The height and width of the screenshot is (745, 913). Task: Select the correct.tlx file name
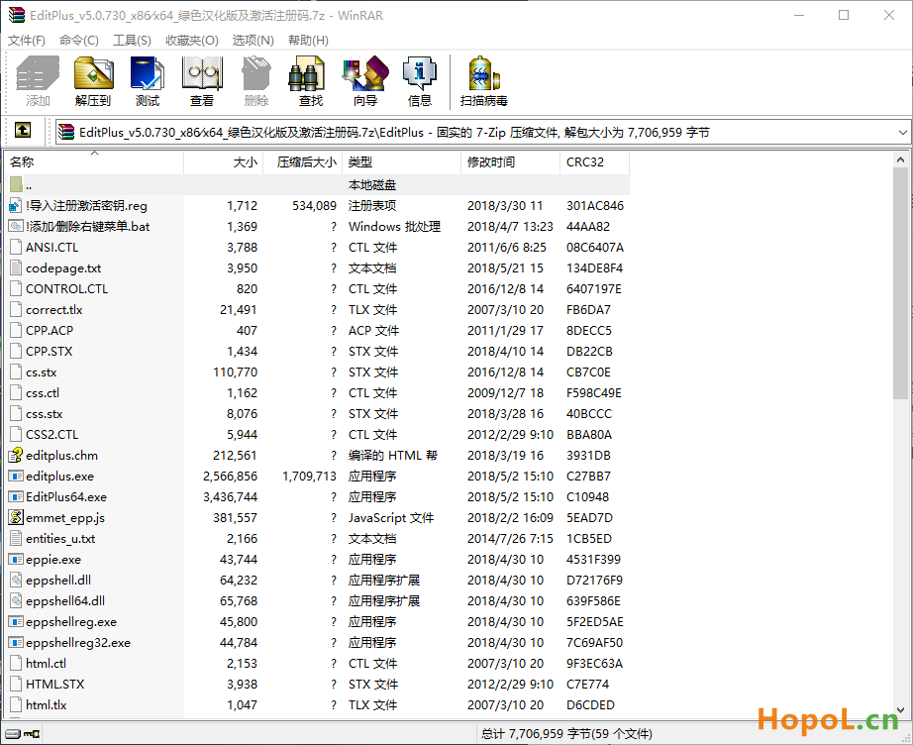tap(54, 310)
